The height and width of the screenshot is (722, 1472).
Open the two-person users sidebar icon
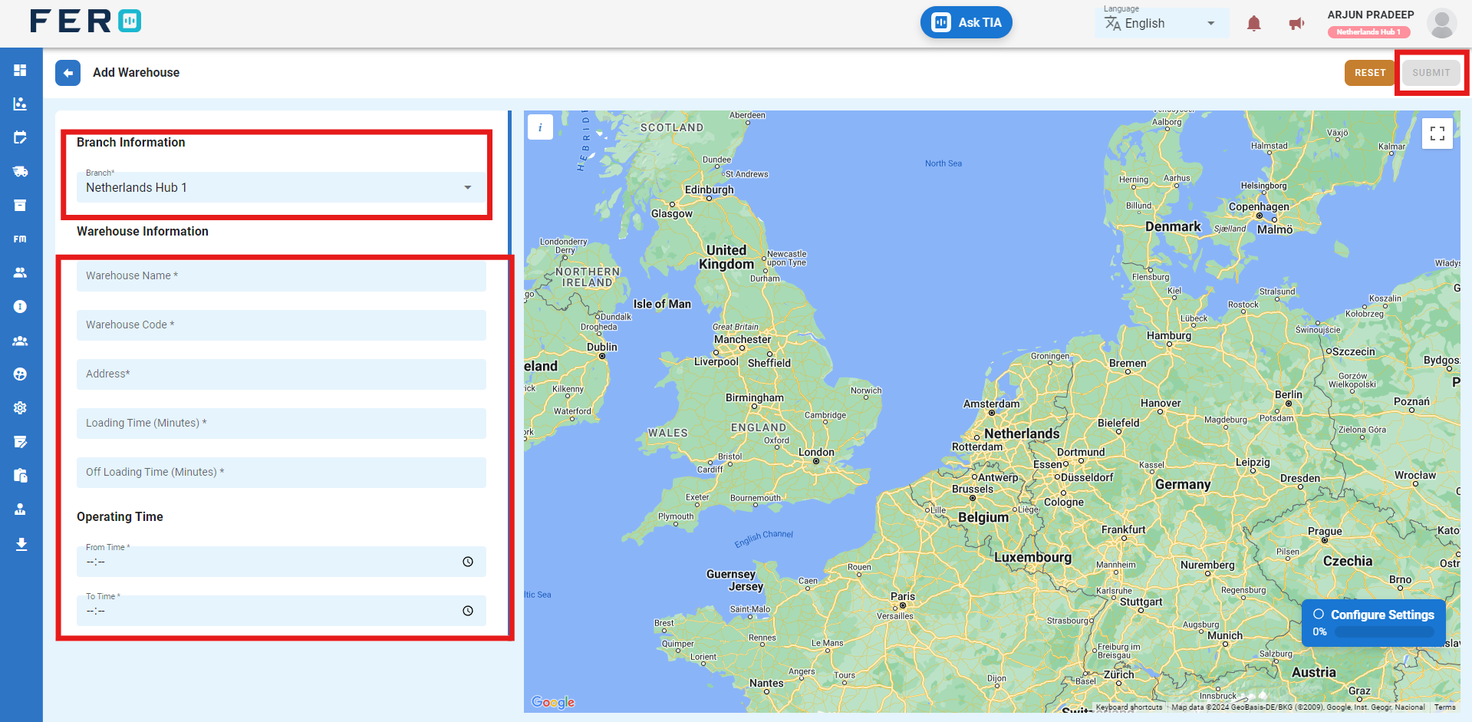[21, 272]
